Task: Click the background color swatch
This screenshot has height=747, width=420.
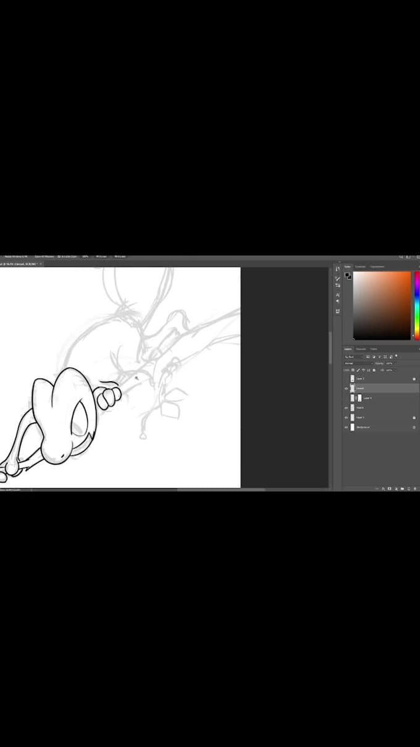Action: click(350, 278)
